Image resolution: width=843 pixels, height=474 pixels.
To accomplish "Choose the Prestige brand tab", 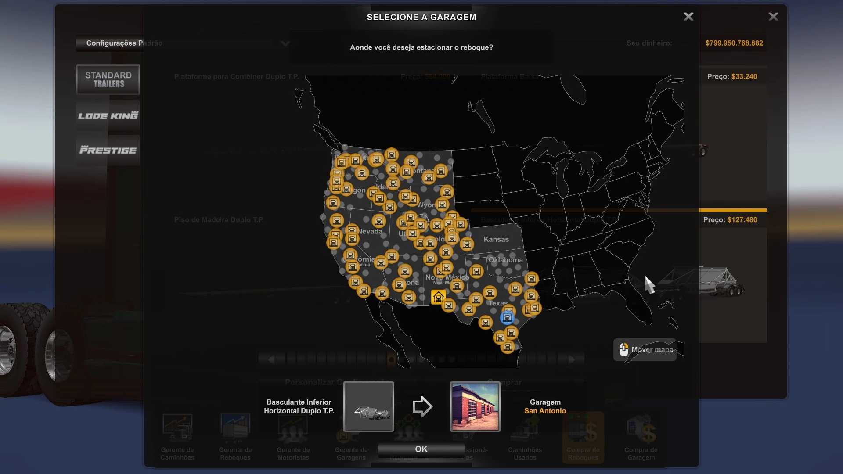I will (108, 150).
